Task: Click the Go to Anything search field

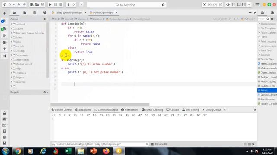Action: tap(127, 5)
